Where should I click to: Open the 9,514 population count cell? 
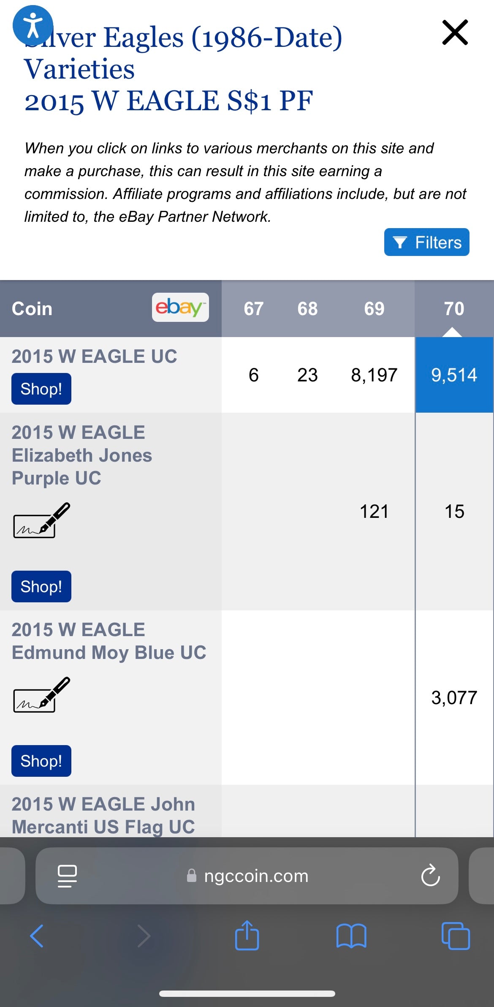(x=454, y=375)
